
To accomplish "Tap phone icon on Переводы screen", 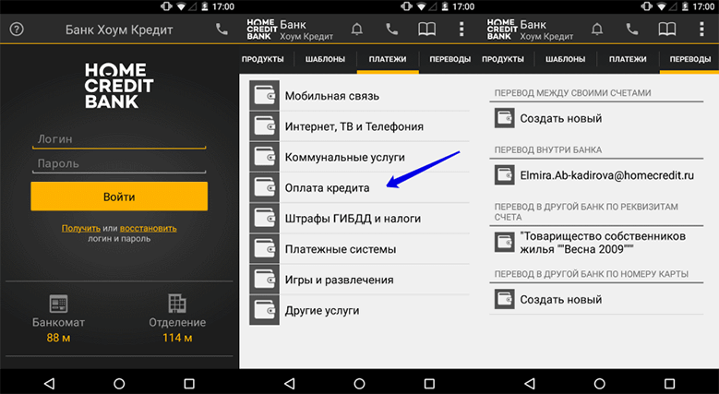I will (x=632, y=30).
